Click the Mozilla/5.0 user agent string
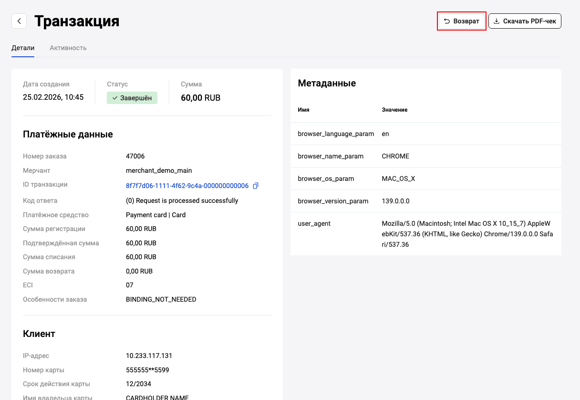 (x=467, y=234)
